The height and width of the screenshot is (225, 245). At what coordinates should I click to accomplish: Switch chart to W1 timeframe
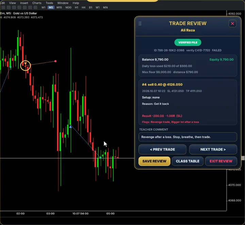[98, 7]
